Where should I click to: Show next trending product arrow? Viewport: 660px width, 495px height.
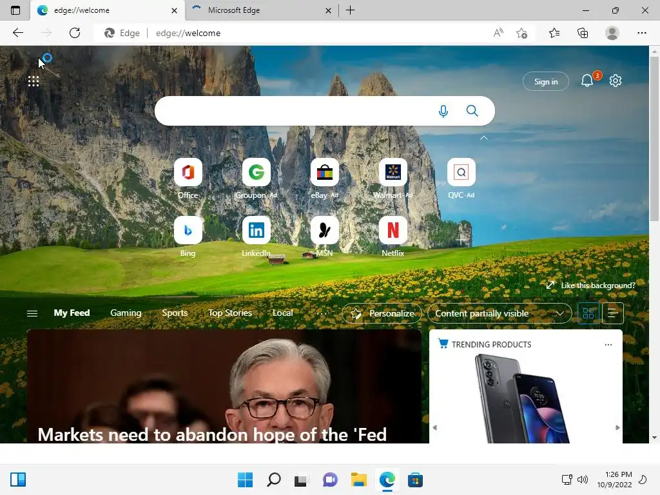click(x=617, y=427)
